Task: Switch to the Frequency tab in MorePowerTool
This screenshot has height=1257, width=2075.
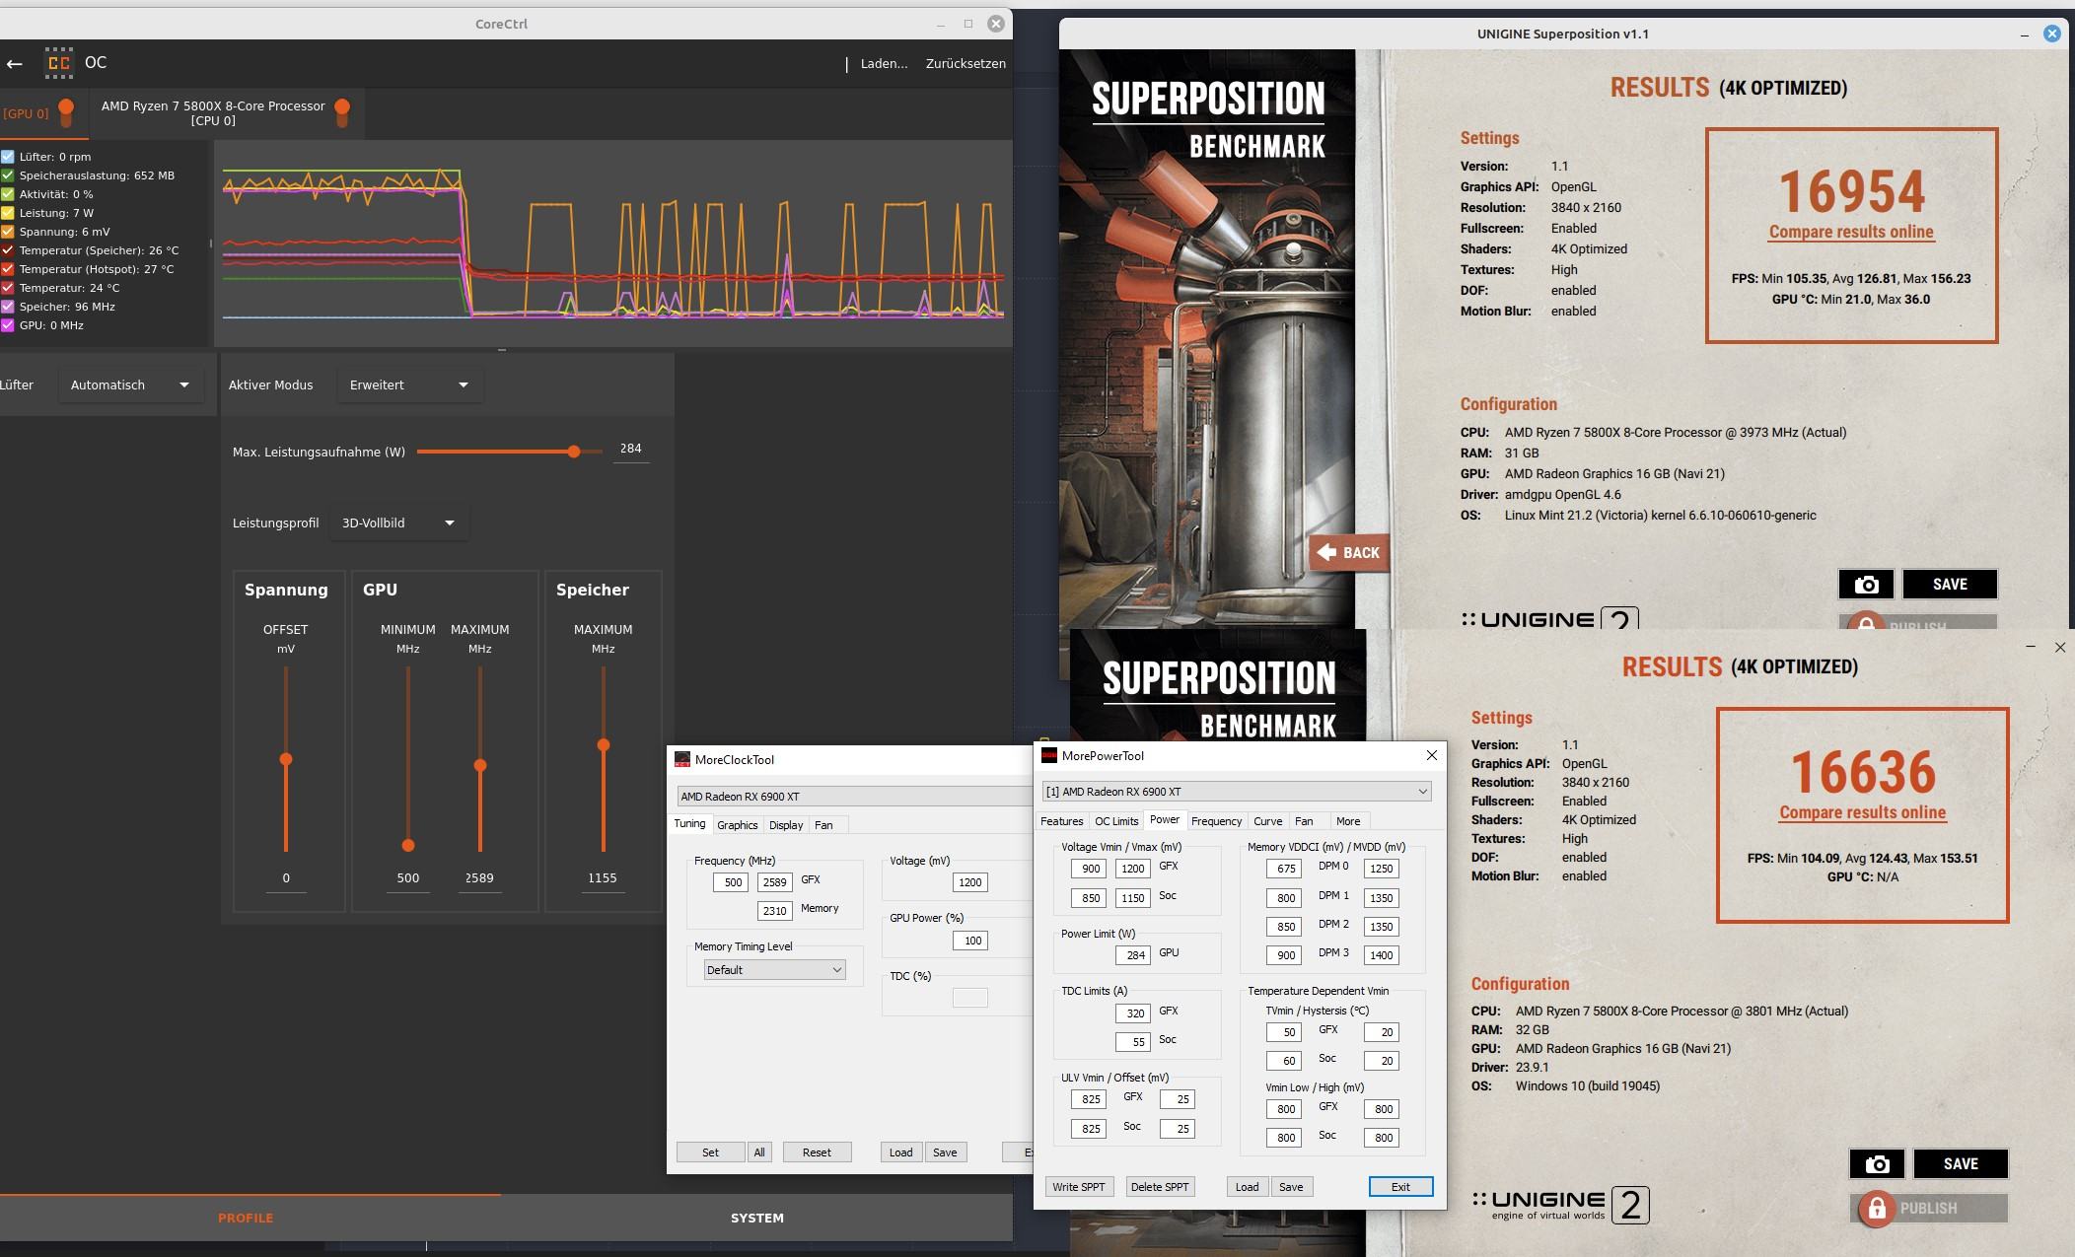Action: pyautogui.click(x=1215, y=821)
